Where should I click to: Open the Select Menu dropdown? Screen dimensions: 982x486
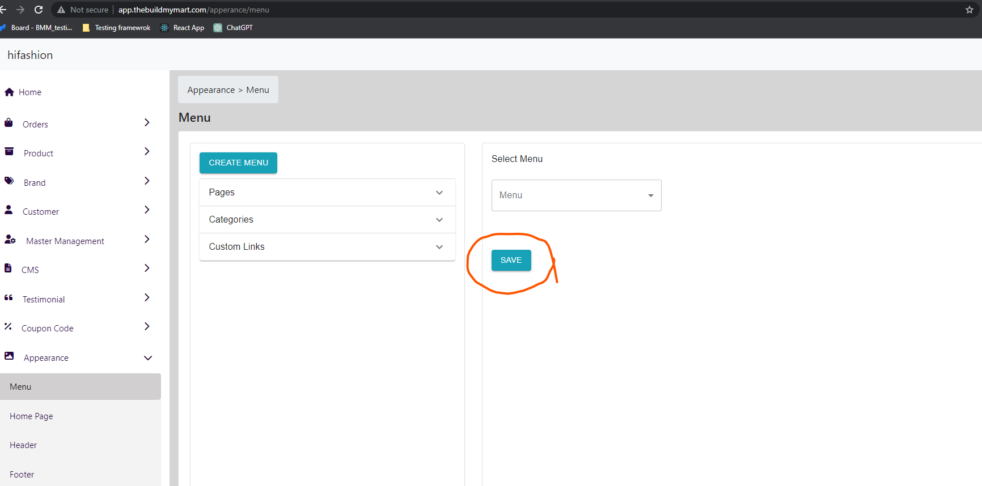(576, 195)
